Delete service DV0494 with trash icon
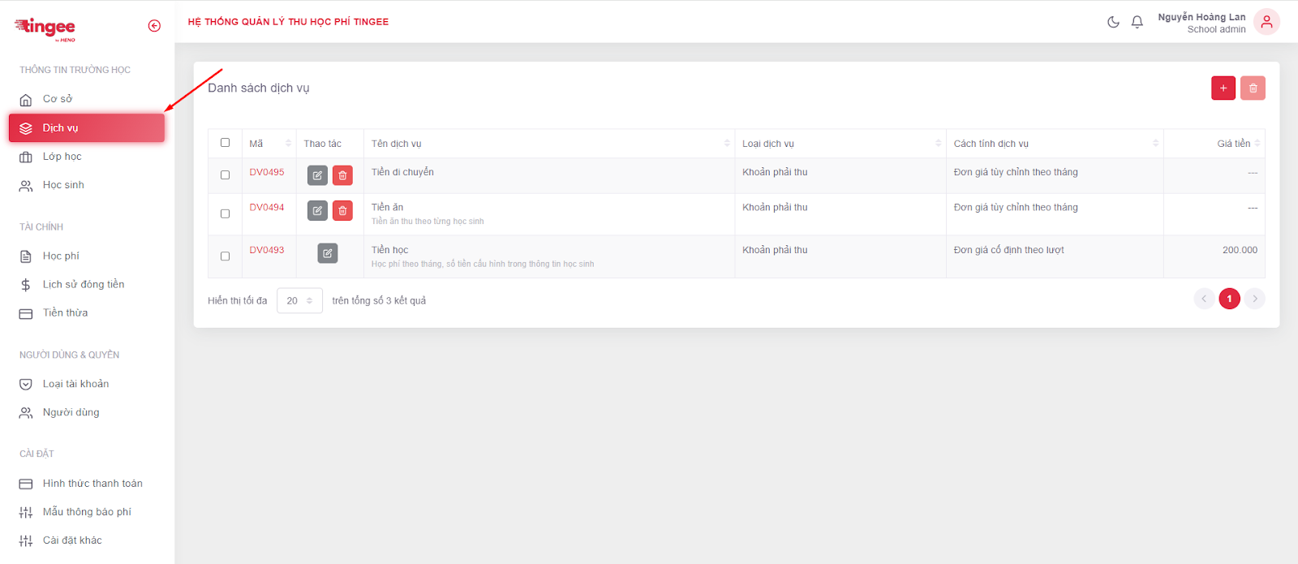 coord(342,211)
